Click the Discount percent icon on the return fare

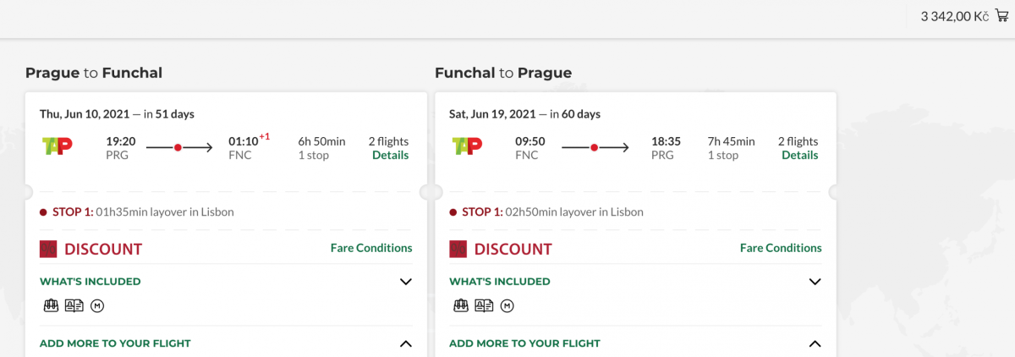pos(458,249)
